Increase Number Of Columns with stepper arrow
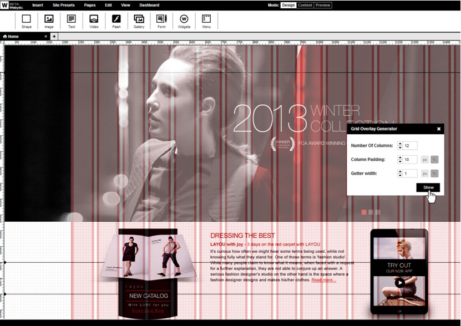Viewport: 461px width, 326px height. [401, 144]
